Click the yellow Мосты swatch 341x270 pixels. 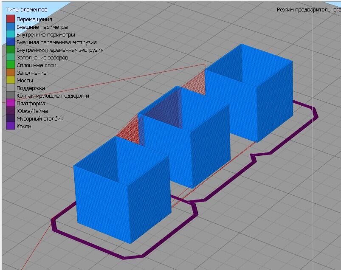click(x=11, y=80)
